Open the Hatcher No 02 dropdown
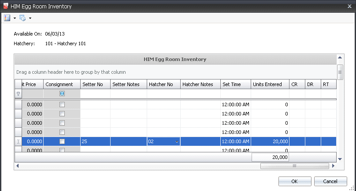This screenshot has width=356, height=191. [x=177, y=141]
